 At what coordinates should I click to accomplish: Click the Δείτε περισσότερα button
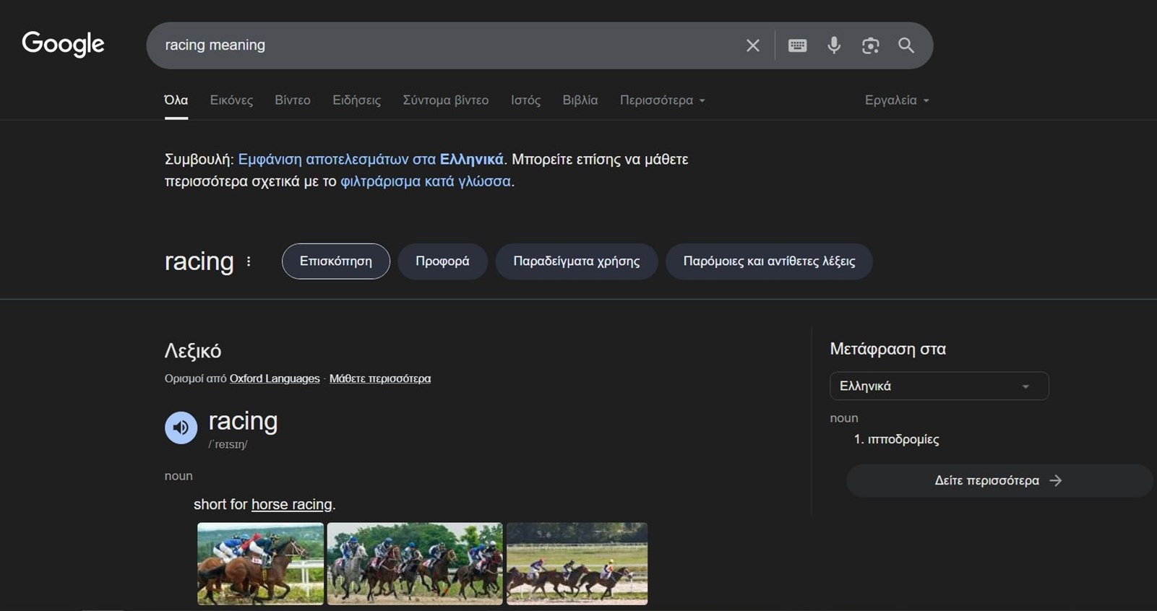pos(999,480)
